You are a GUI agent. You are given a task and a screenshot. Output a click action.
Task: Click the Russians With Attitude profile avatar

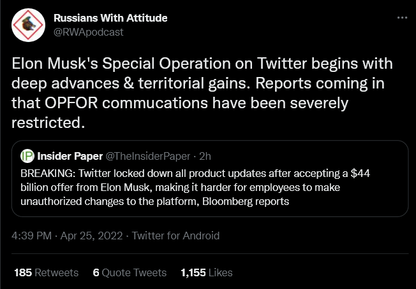point(27,25)
